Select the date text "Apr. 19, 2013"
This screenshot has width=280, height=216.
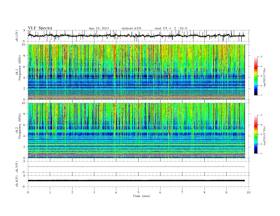(99, 28)
